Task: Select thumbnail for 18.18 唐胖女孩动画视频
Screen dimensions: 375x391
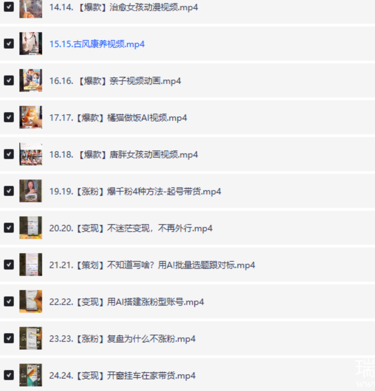Action: tap(31, 154)
